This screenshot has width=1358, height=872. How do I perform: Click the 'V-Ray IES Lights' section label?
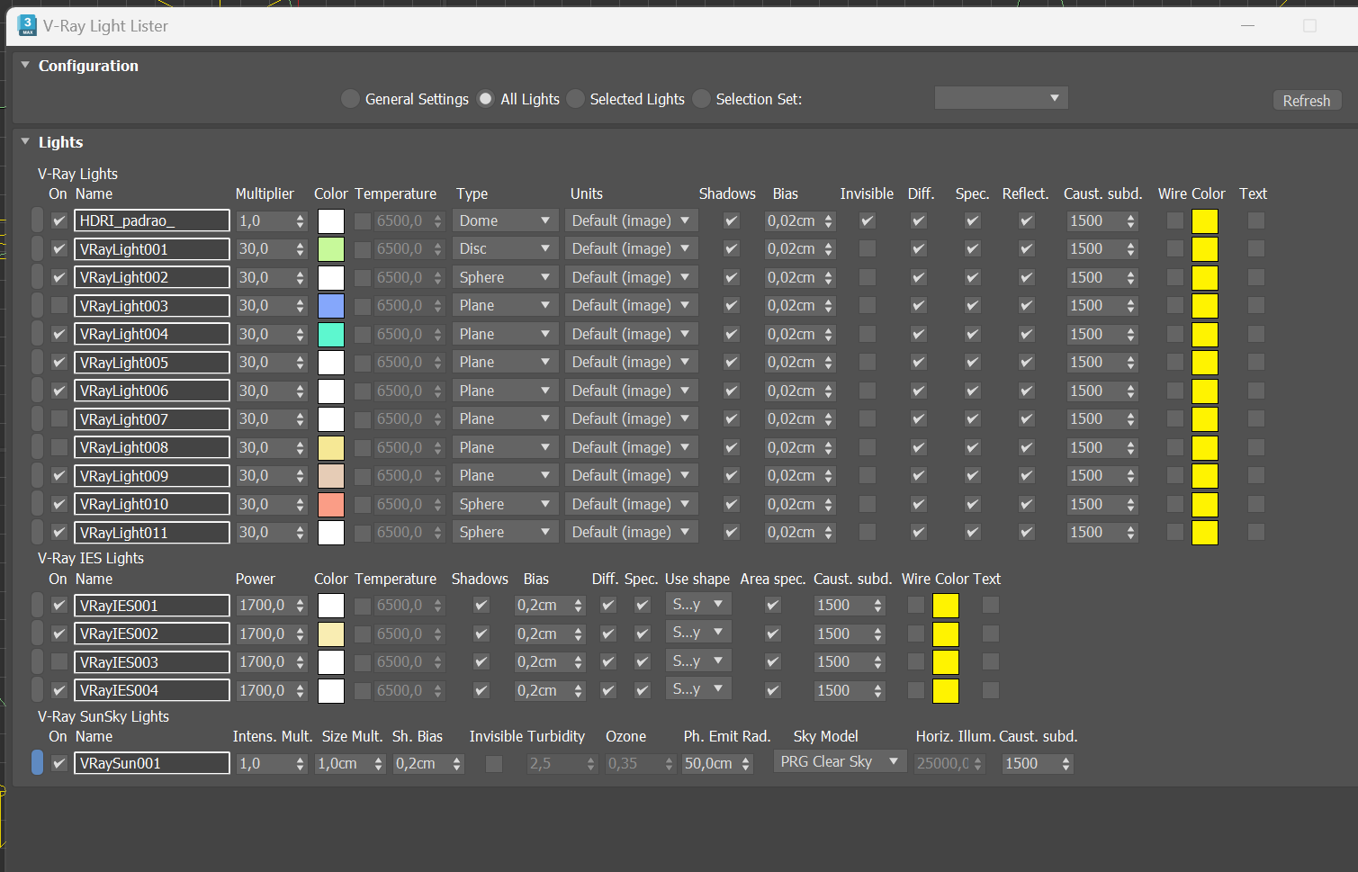tap(91, 558)
